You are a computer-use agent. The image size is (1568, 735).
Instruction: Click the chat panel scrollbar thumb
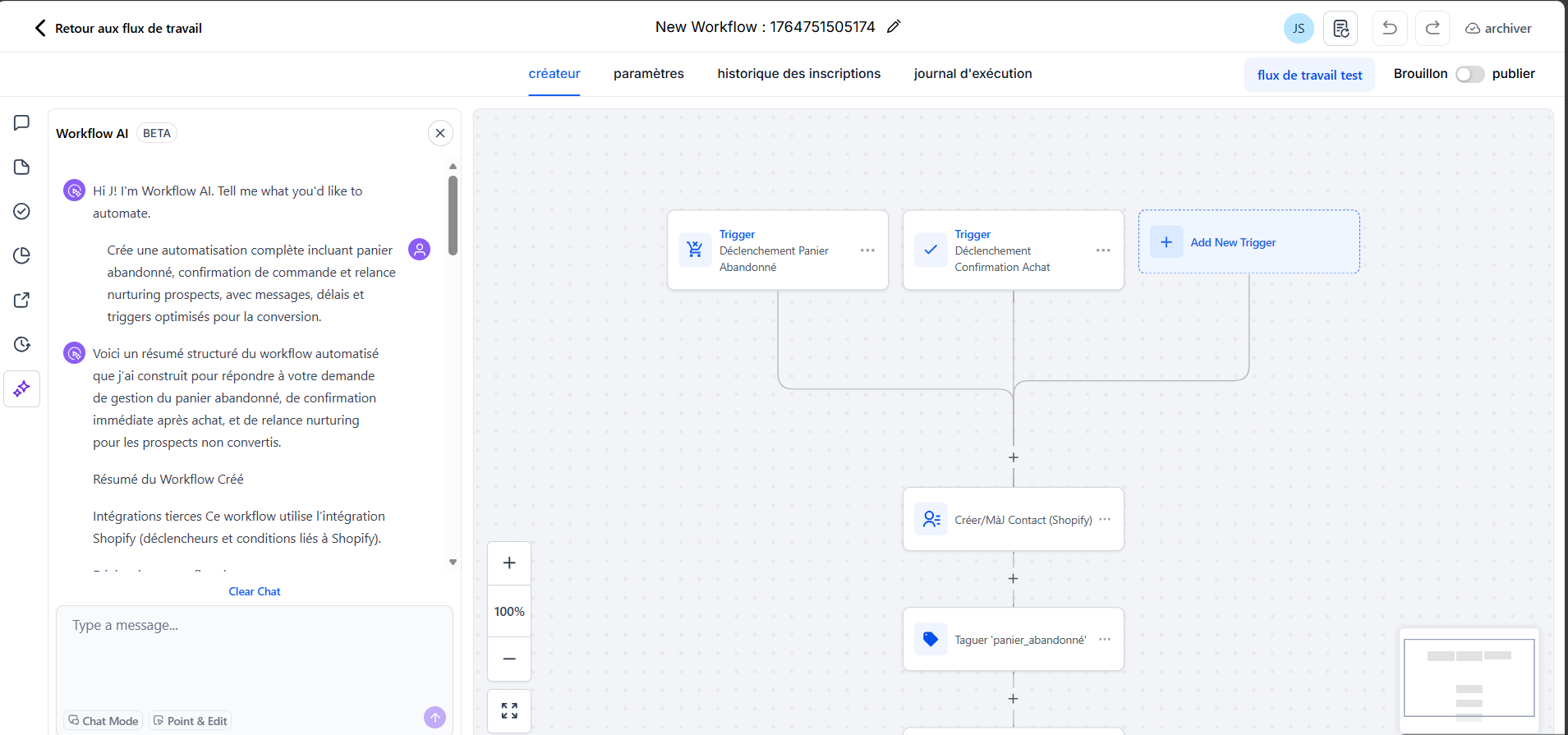[453, 215]
